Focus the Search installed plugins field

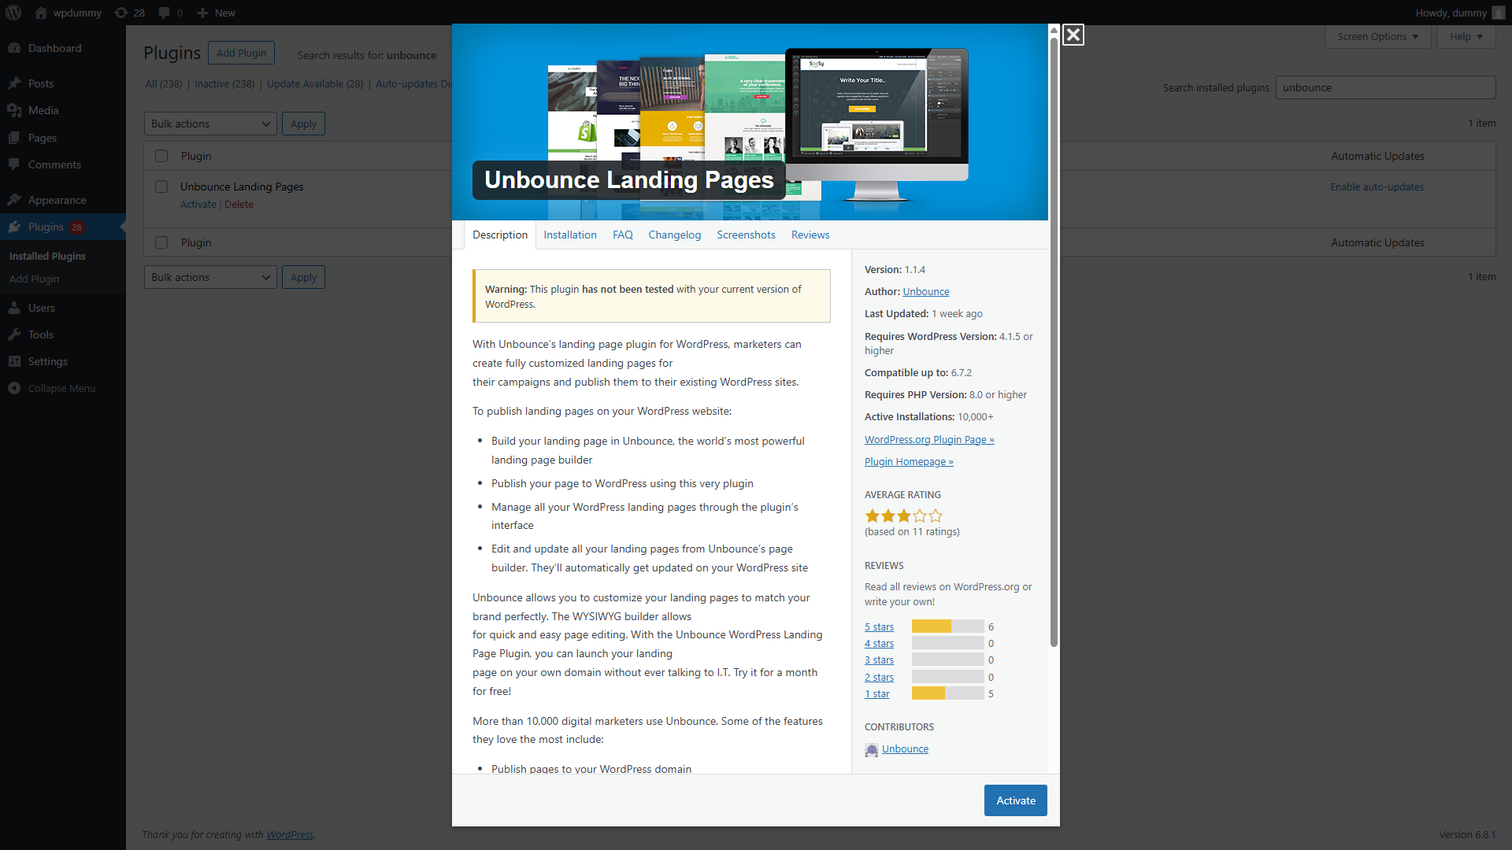pyautogui.click(x=1385, y=87)
